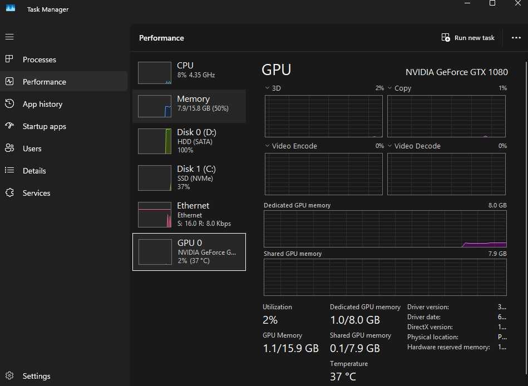This screenshot has height=386, width=528.
Task: Click the Processes sidebar icon
Action: coord(9,59)
